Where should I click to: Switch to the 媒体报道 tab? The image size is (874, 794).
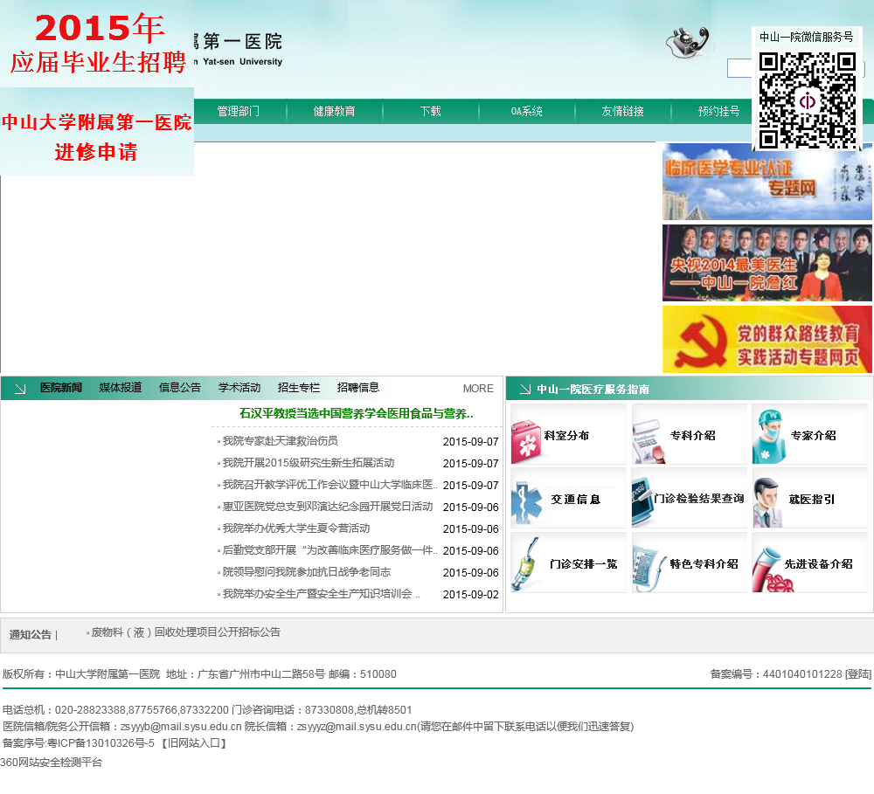pyautogui.click(x=121, y=388)
